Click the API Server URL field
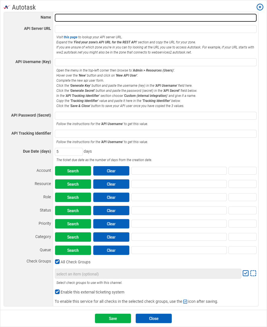Image resolution: width=267 pixels, height=327 pixels. [x=155, y=29]
